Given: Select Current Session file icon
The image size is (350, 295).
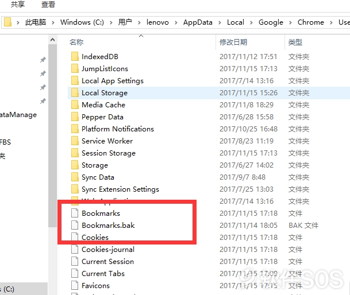Looking at the screenshot, I should pyautogui.click(x=75, y=261).
